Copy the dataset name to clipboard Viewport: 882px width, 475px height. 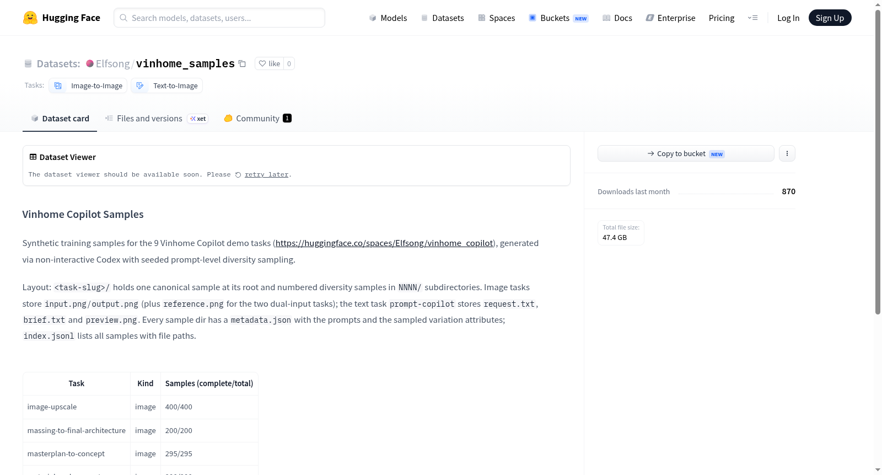[x=242, y=63]
